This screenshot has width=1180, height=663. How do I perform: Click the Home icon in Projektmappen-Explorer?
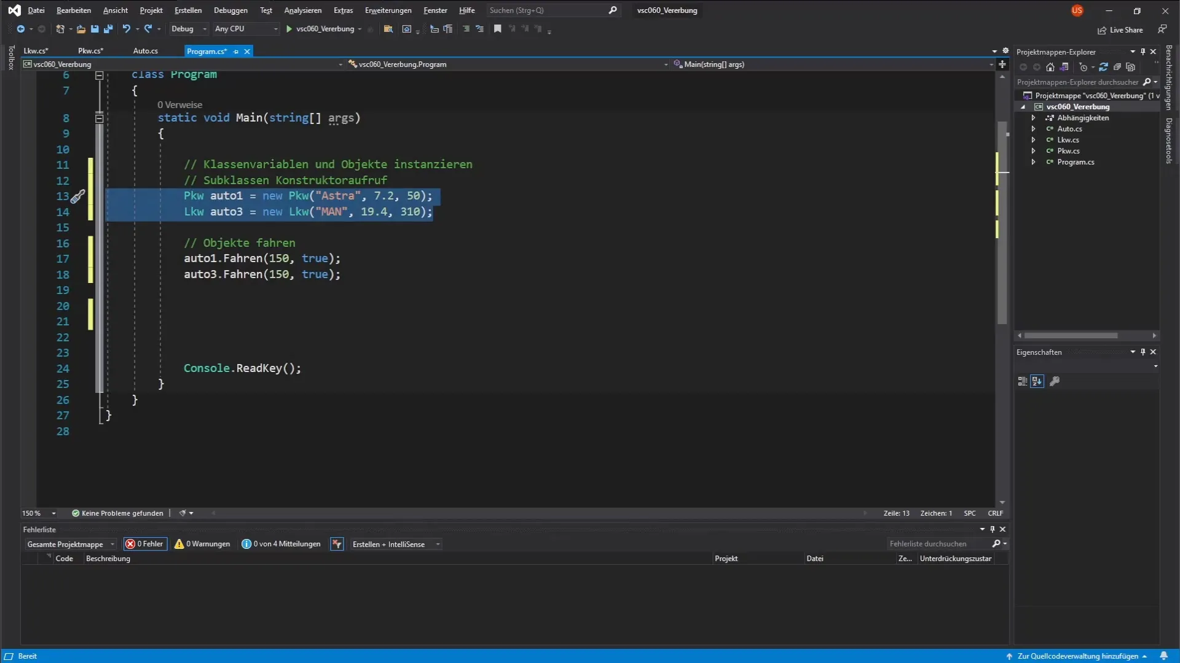pos(1050,68)
